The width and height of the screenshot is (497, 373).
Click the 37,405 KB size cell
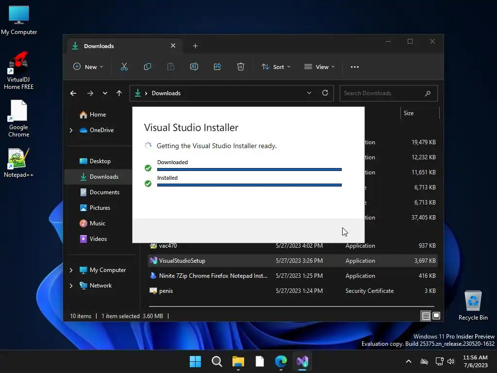coord(423,218)
